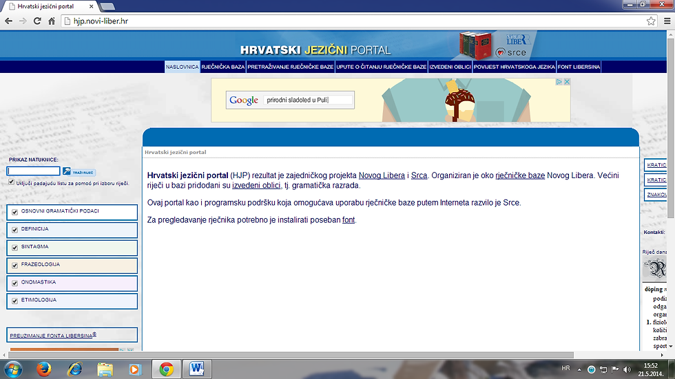Open the Windows Start button
This screenshot has width=675, height=379.
point(12,369)
